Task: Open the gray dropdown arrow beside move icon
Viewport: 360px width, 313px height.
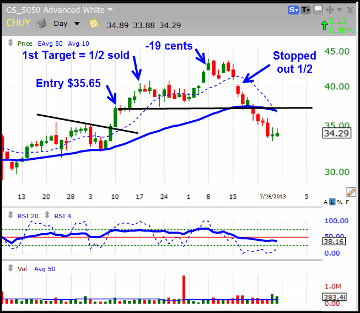Action: pyautogui.click(x=340, y=10)
